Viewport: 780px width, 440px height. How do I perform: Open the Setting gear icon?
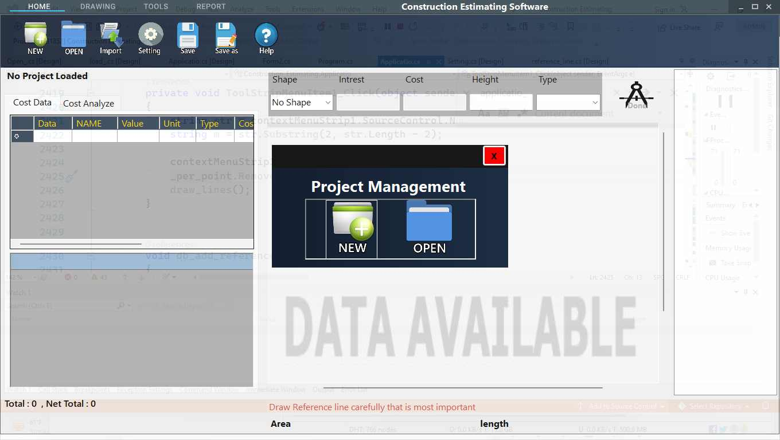point(150,38)
